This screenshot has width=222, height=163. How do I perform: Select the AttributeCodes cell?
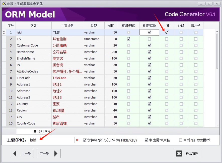34,71
